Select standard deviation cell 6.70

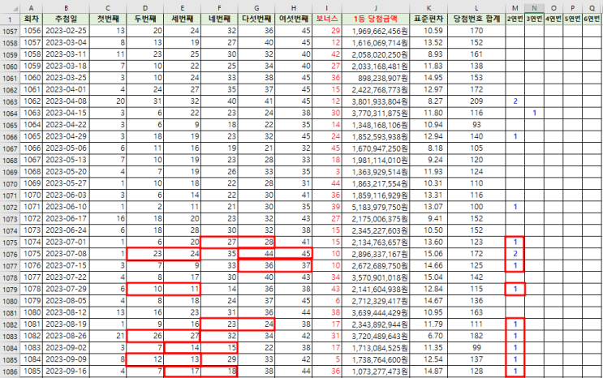(429, 336)
